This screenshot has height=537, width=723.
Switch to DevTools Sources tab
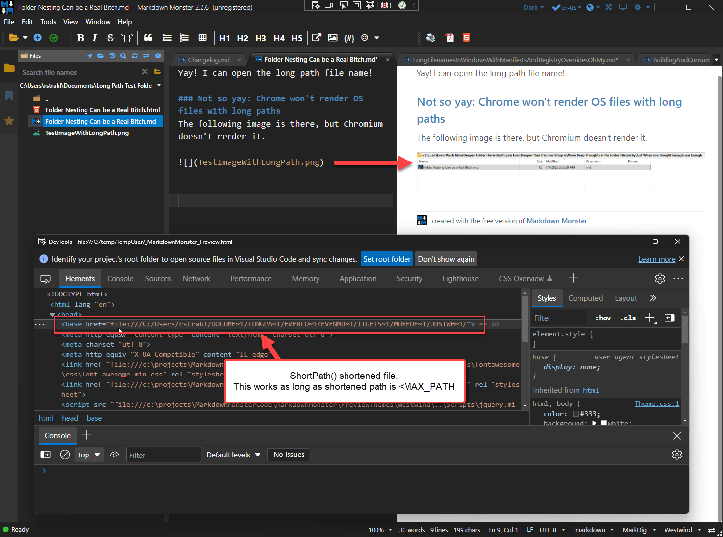158,279
